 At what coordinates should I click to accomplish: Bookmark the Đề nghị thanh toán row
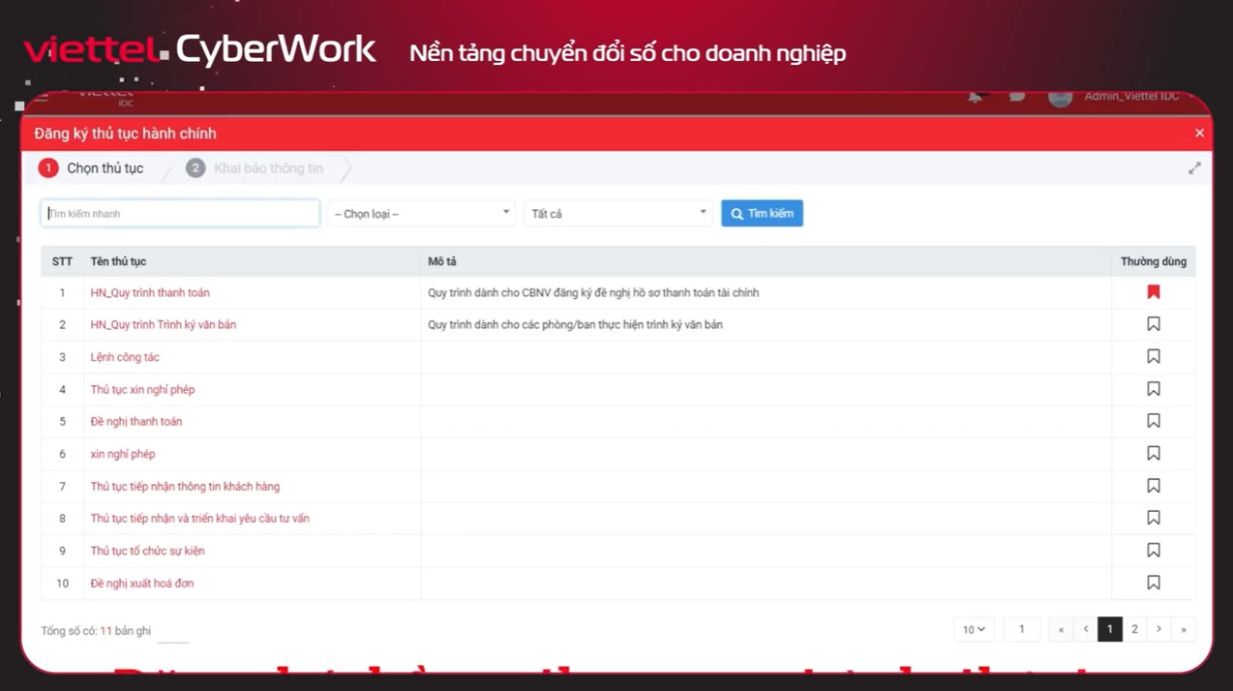coord(1153,421)
